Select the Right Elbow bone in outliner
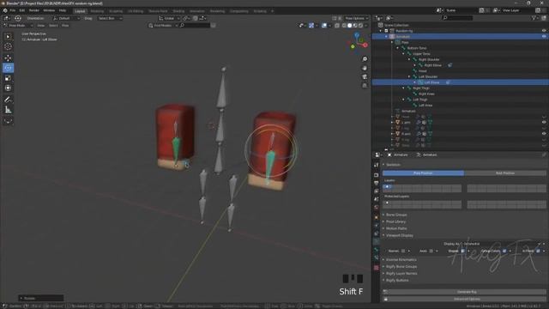 [432, 65]
